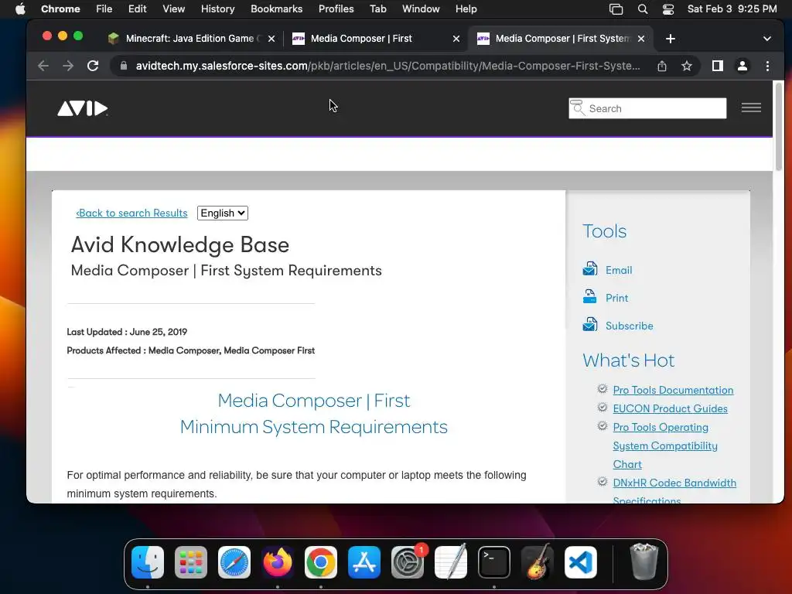Click the Subscribe envelope icon under Tools

pyautogui.click(x=590, y=324)
